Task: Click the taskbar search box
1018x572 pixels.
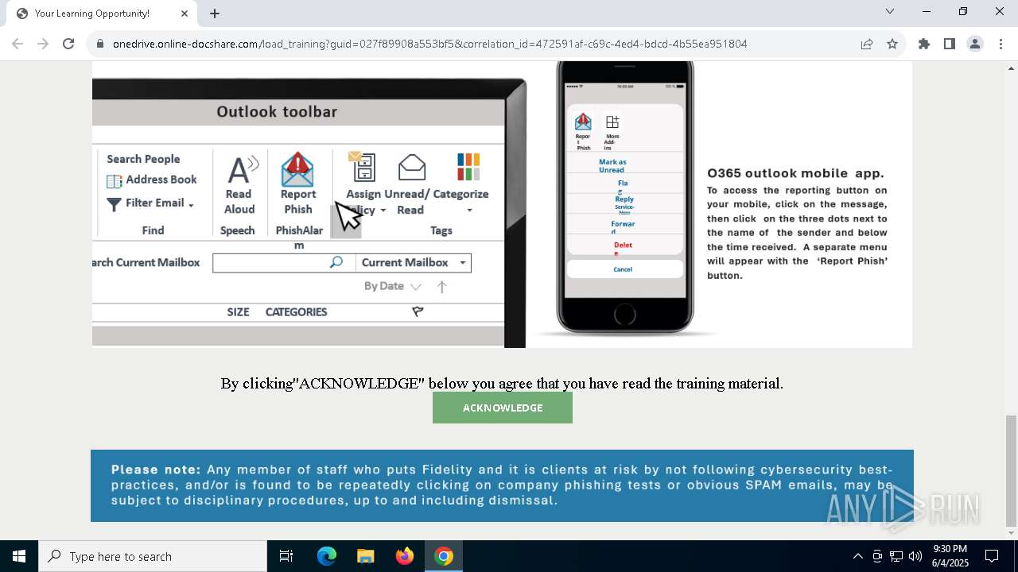Action: tap(153, 556)
